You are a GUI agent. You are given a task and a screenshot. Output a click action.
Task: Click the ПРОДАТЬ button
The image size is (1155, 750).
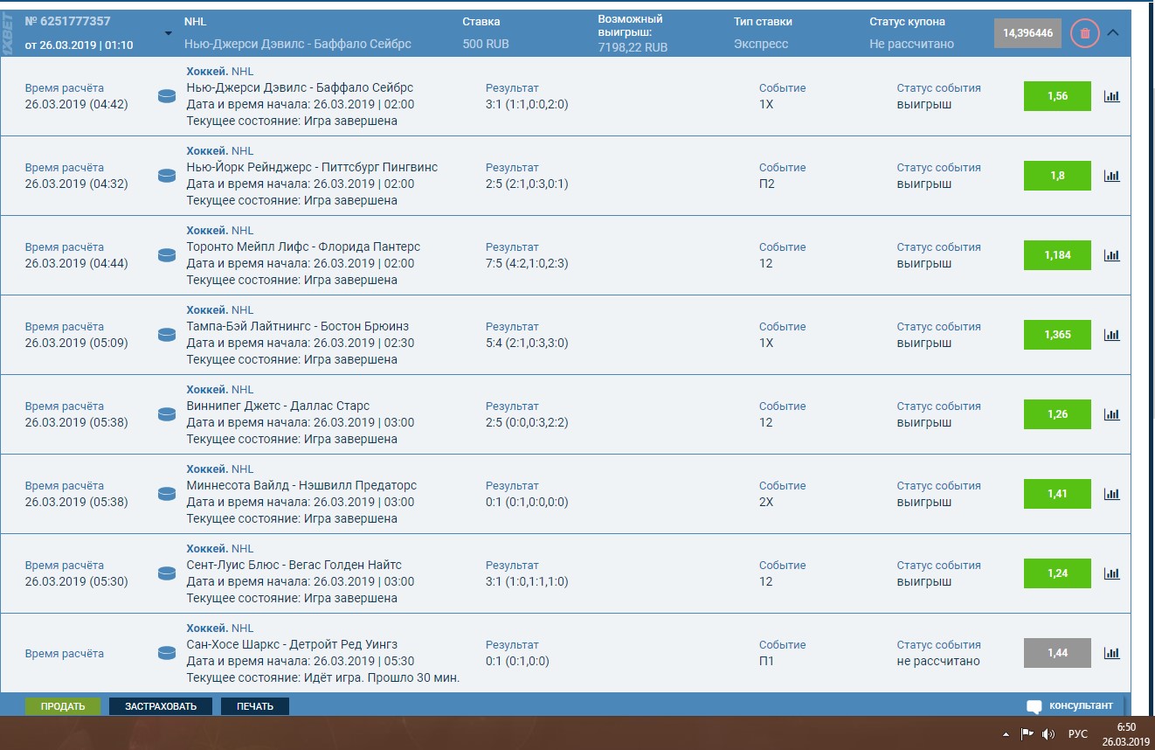pos(63,706)
